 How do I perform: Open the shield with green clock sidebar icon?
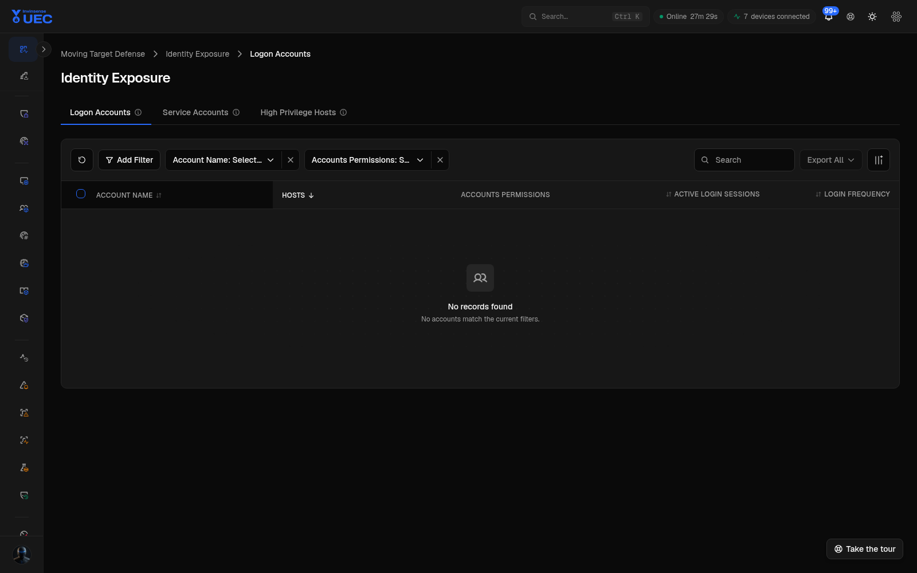coord(24,495)
